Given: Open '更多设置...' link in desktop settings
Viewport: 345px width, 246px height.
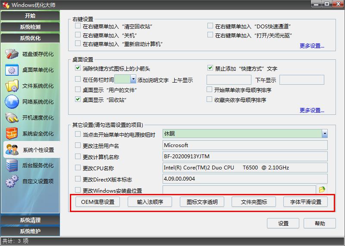Looking at the screenshot, I should point(312,110).
